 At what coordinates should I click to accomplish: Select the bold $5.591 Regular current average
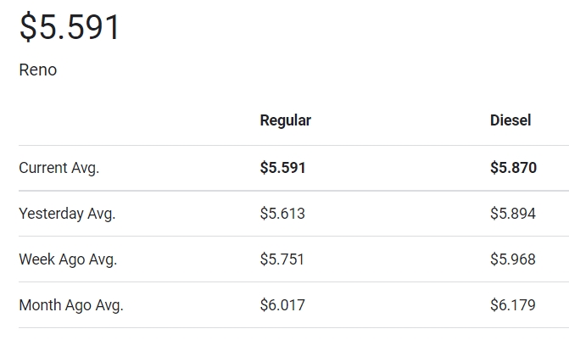point(282,168)
